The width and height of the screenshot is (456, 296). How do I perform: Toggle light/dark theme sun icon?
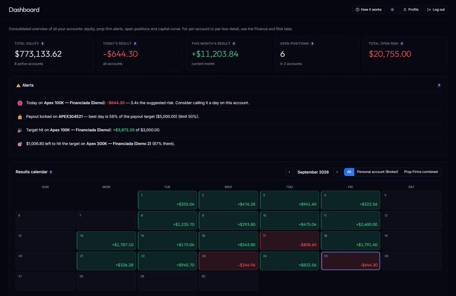pyautogui.click(x=392, y=10)
